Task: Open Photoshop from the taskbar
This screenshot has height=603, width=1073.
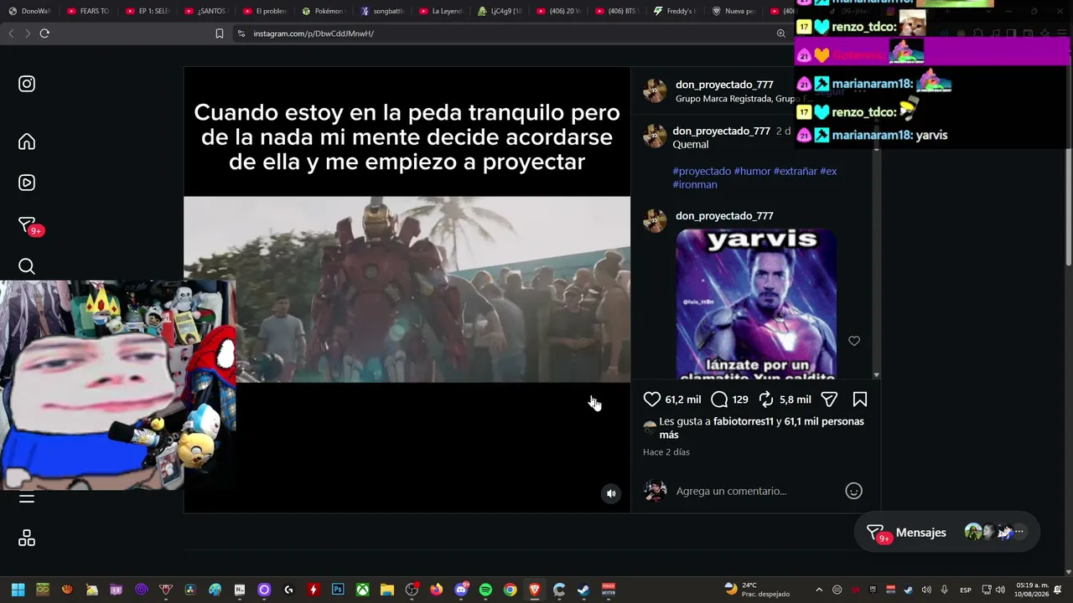Action: [338, 590]
